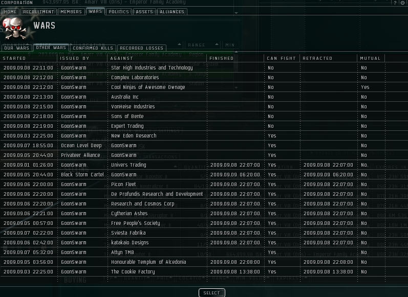This screenshot has width=408, height=297.
Task: Select De Profundis Research and Development row
Action: pos(204,194)
